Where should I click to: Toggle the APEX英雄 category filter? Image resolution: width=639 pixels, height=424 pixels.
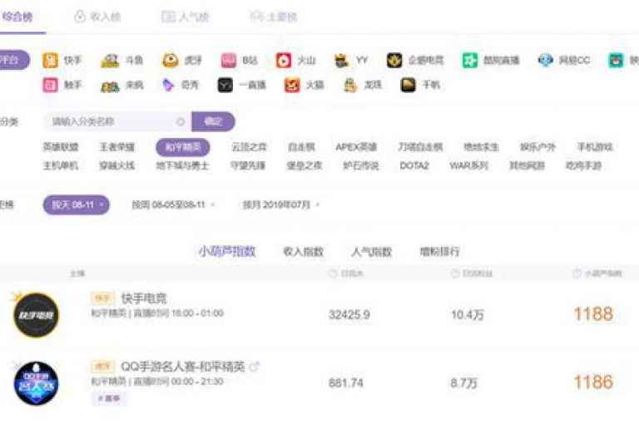click(x=356, y=147)
